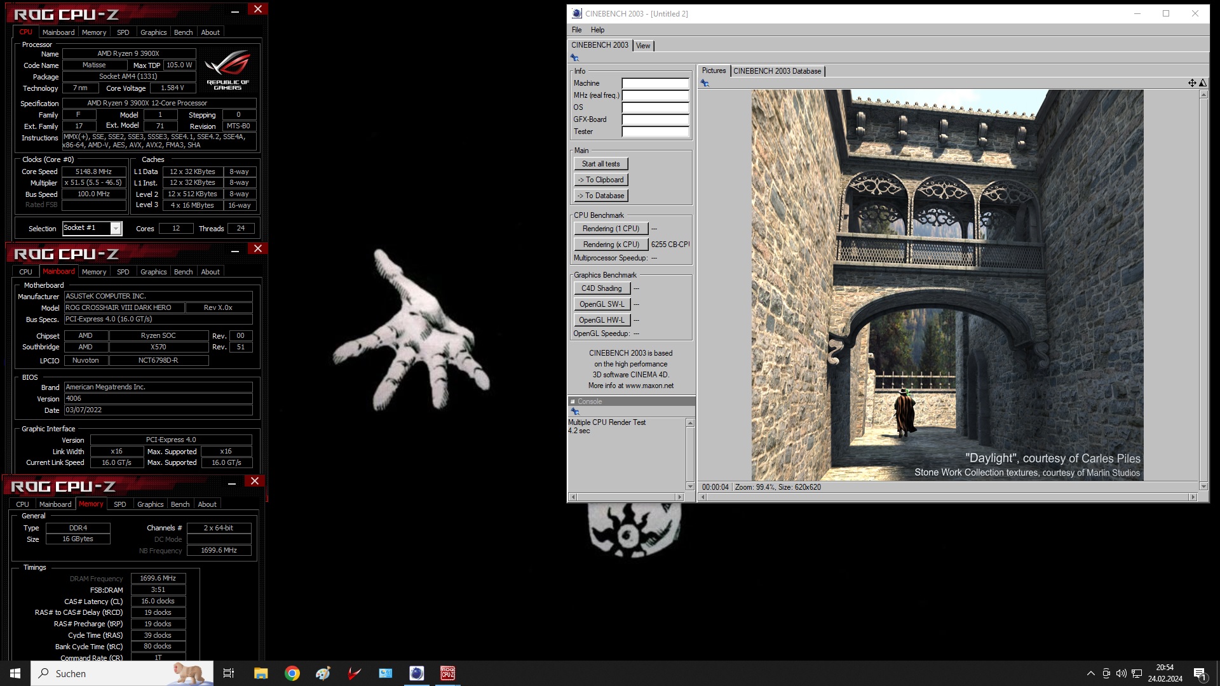
Task: Click the Cinebench title bar app icon
Action: coord(576,13)
